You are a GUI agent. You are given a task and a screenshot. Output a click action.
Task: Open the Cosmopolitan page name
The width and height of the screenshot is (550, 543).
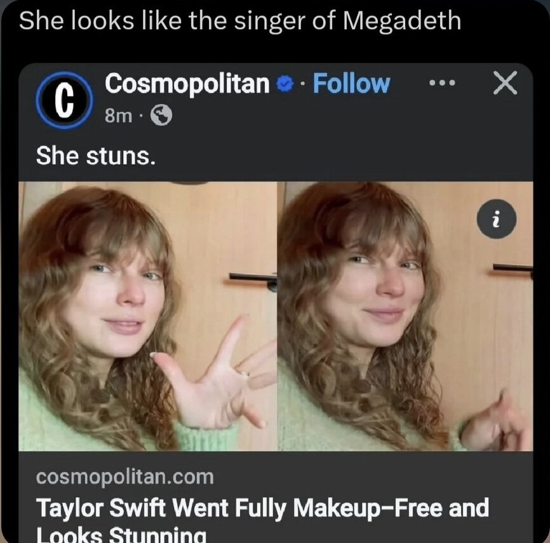(187, 84)
